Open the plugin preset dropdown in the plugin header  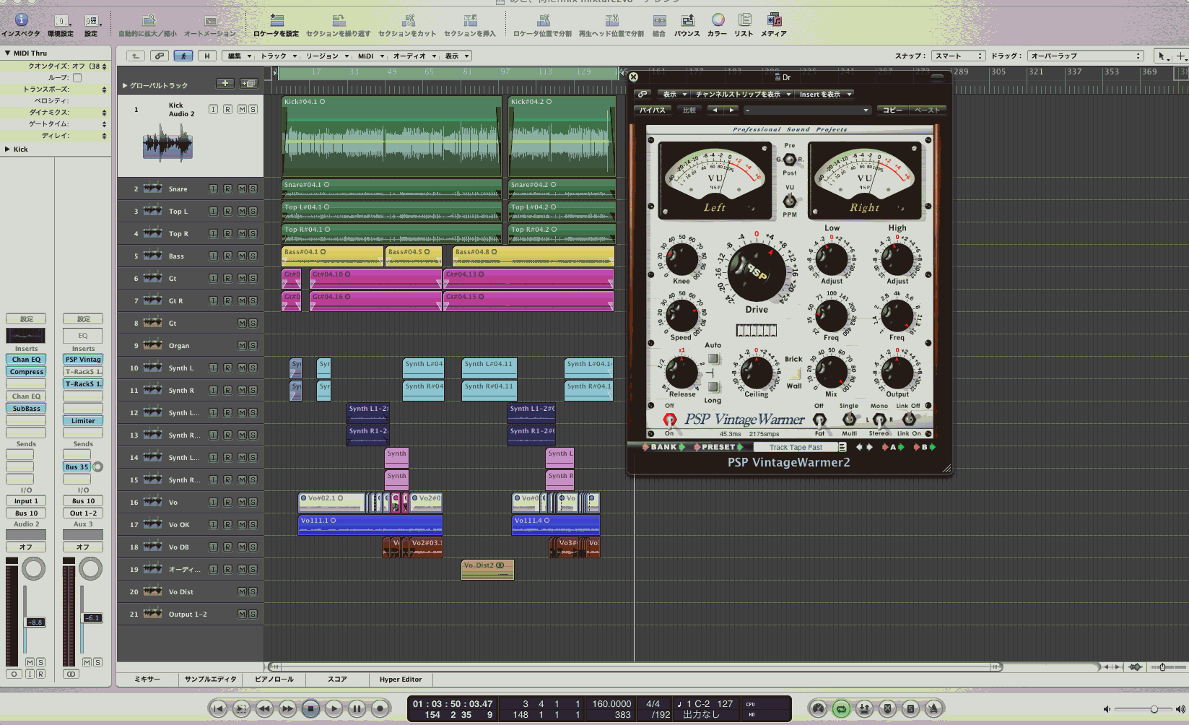[x=806, y=110]
